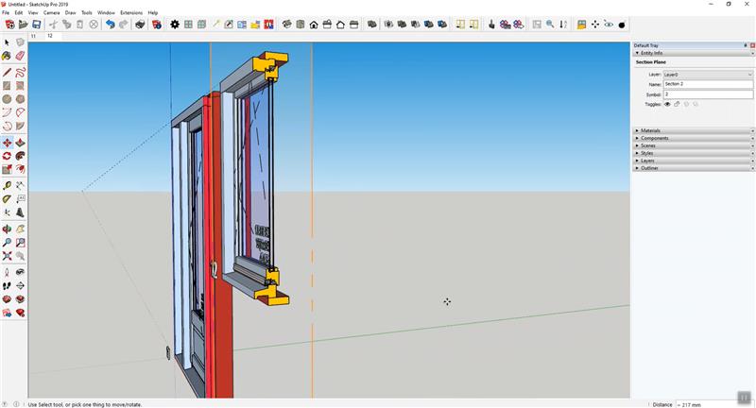This screenshot has width=756, height=408.
Task: Toggle section plane visibility eye icon
Action: pos(667,104)
